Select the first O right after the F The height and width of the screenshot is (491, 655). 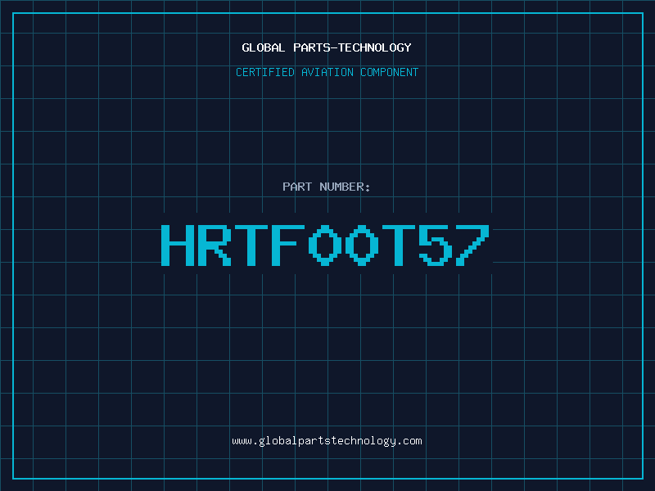point(325,244)
